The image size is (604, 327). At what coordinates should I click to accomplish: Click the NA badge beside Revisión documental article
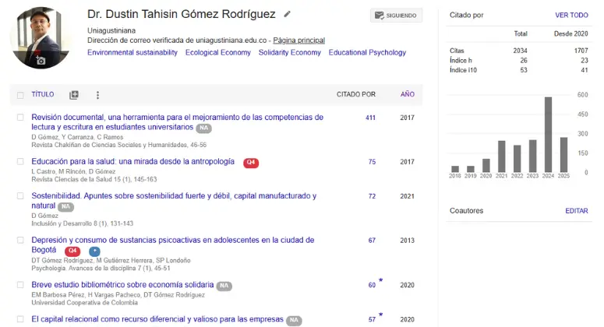[203, 128]
